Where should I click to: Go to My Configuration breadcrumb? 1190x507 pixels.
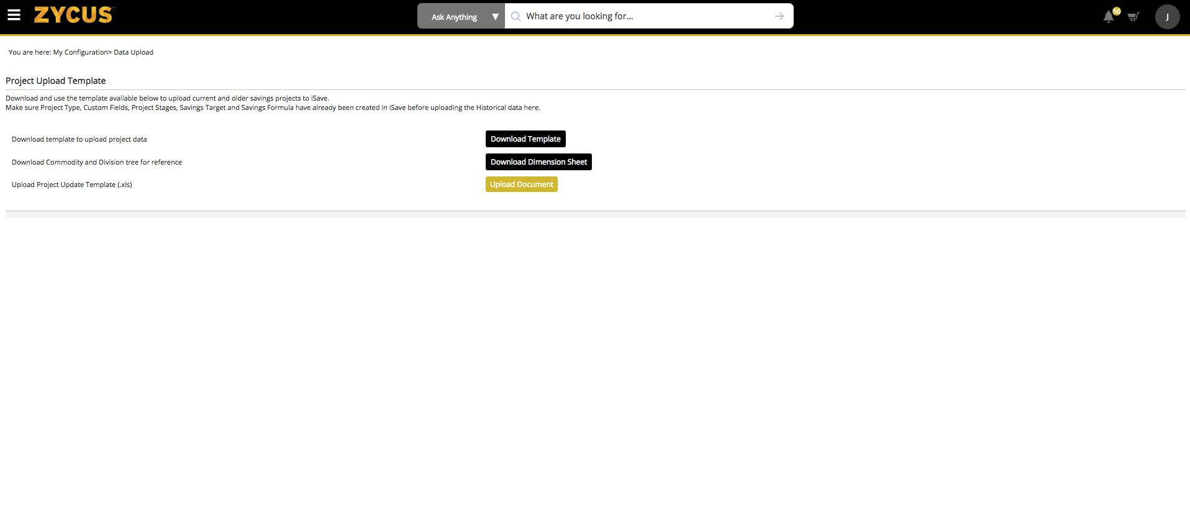coord(81,52)
